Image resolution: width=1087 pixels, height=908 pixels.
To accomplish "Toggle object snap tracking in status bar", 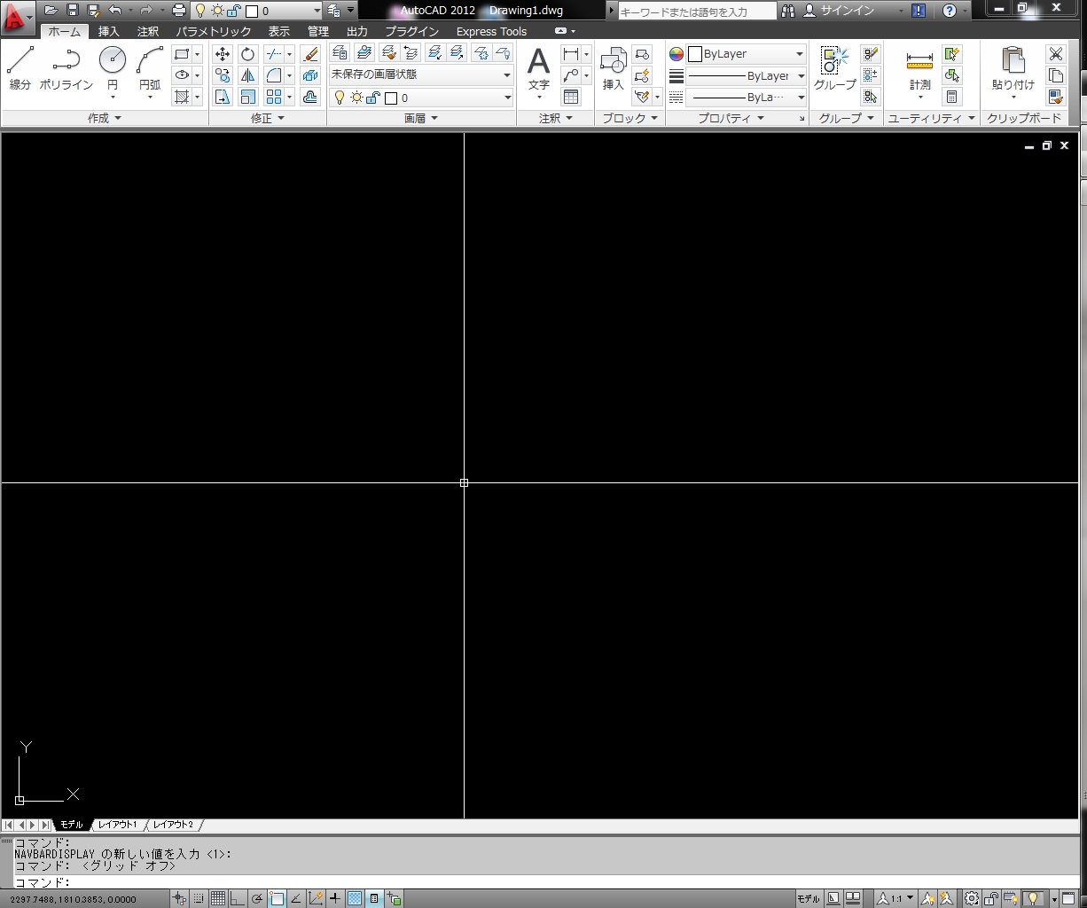I will coord(296,898).
